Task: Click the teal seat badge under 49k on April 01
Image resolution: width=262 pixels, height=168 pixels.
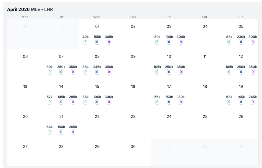Action: (85, 42)
